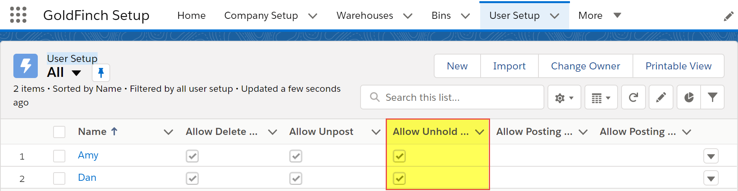Open the table display options icon
The width and height of the screenshot is (738, 191).
coord(601,97)
